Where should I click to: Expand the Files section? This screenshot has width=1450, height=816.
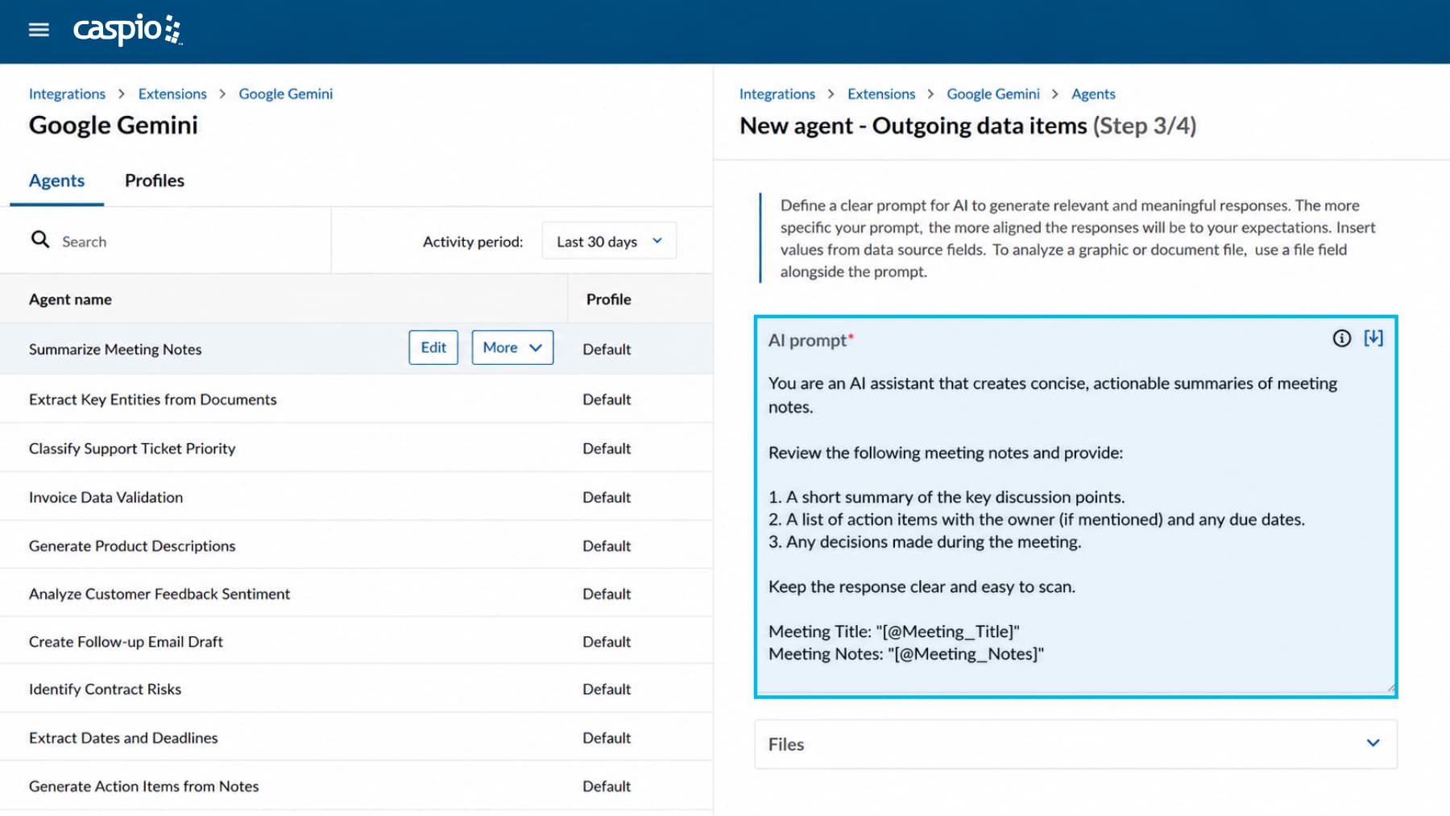[x=1075, y=744]
